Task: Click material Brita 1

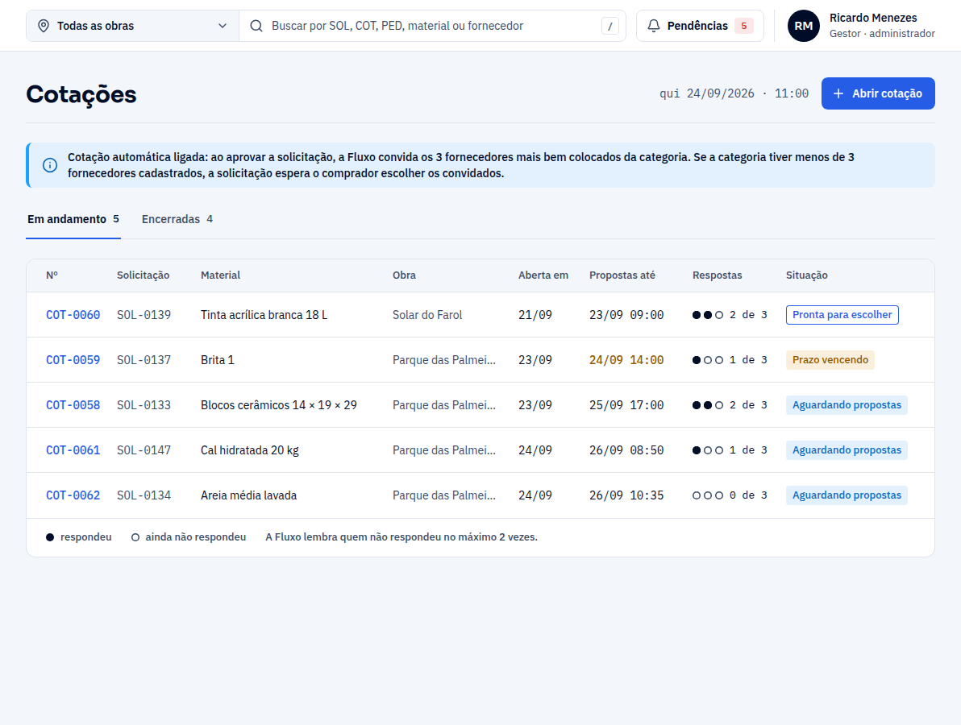Action: pyautogui.click(x=218, y=360)
